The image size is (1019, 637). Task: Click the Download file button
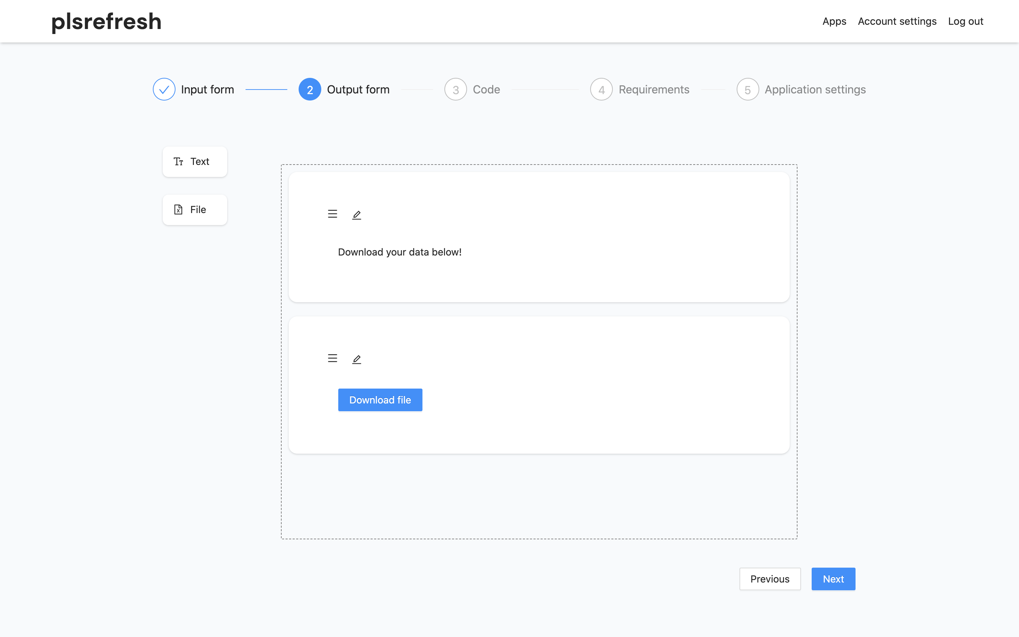(380, 400)
